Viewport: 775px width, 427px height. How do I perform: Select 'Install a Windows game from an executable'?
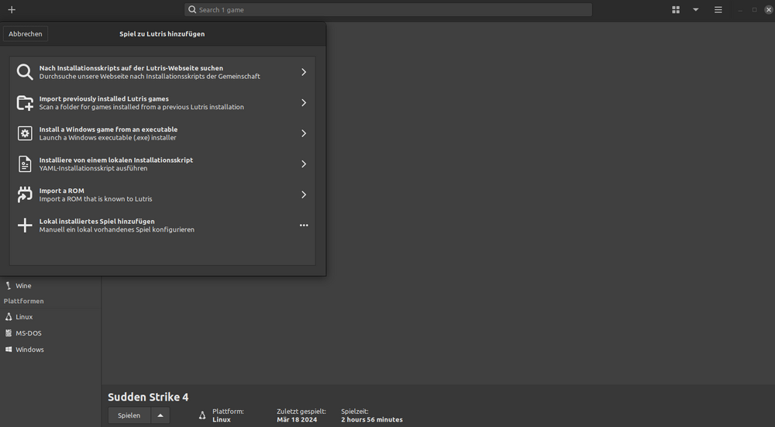[108, 129]
